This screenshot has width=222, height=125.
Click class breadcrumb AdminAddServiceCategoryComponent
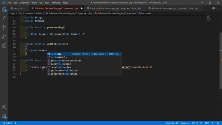(x=117, y=13)
